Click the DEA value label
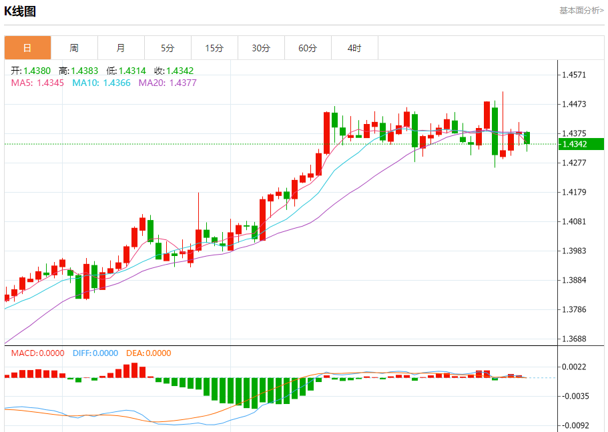The image size is (608, 432). [x=149, y=353]
